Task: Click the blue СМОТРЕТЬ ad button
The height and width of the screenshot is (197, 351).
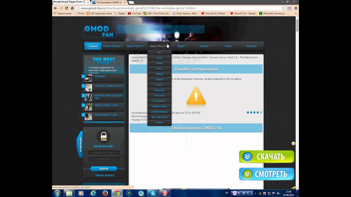Action: click(267, 174)
